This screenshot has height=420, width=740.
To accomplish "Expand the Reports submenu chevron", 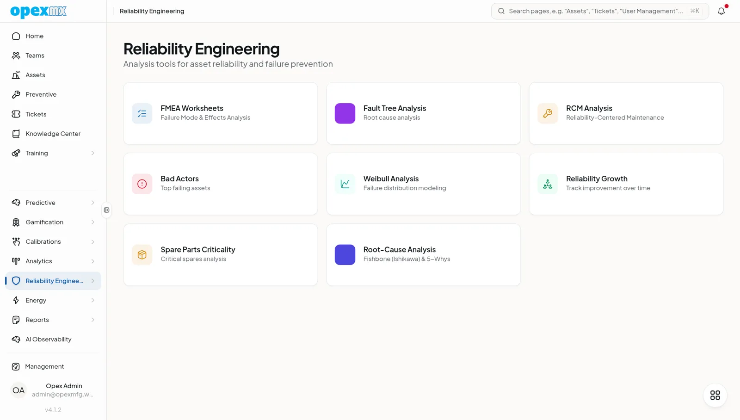I will pos(92,320).
